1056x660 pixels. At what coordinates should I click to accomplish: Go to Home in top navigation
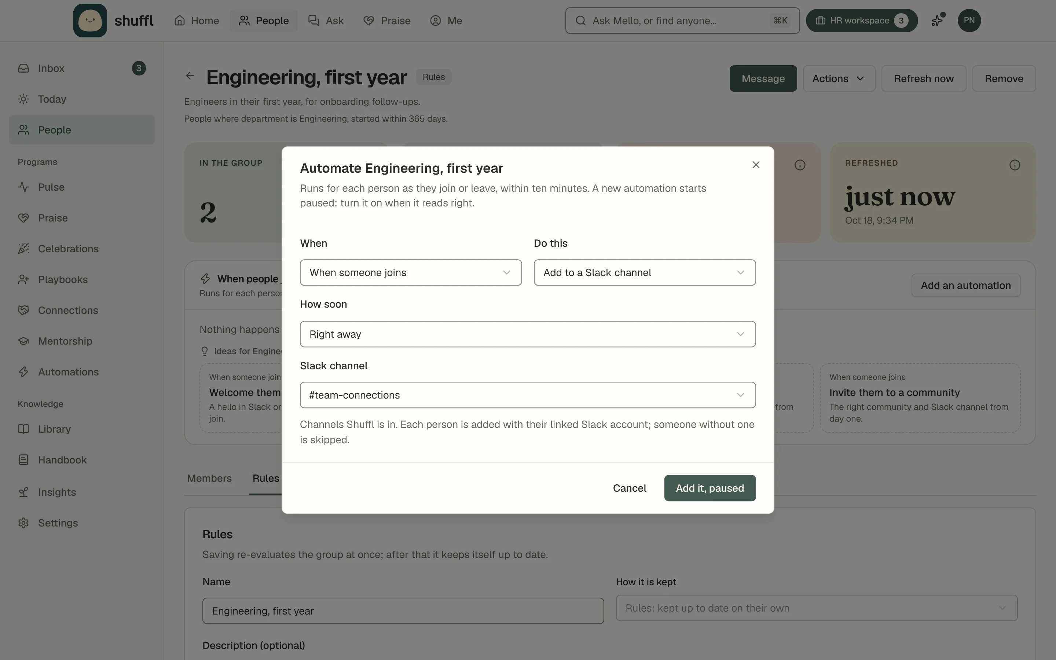(x=197, y=21)
